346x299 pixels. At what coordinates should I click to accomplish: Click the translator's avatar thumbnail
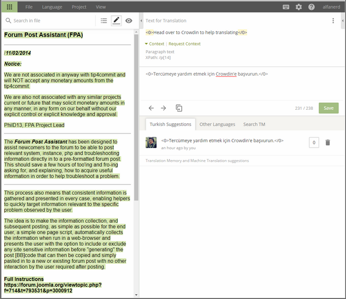(151, 143)
